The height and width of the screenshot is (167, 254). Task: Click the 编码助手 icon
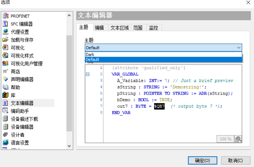5,111
